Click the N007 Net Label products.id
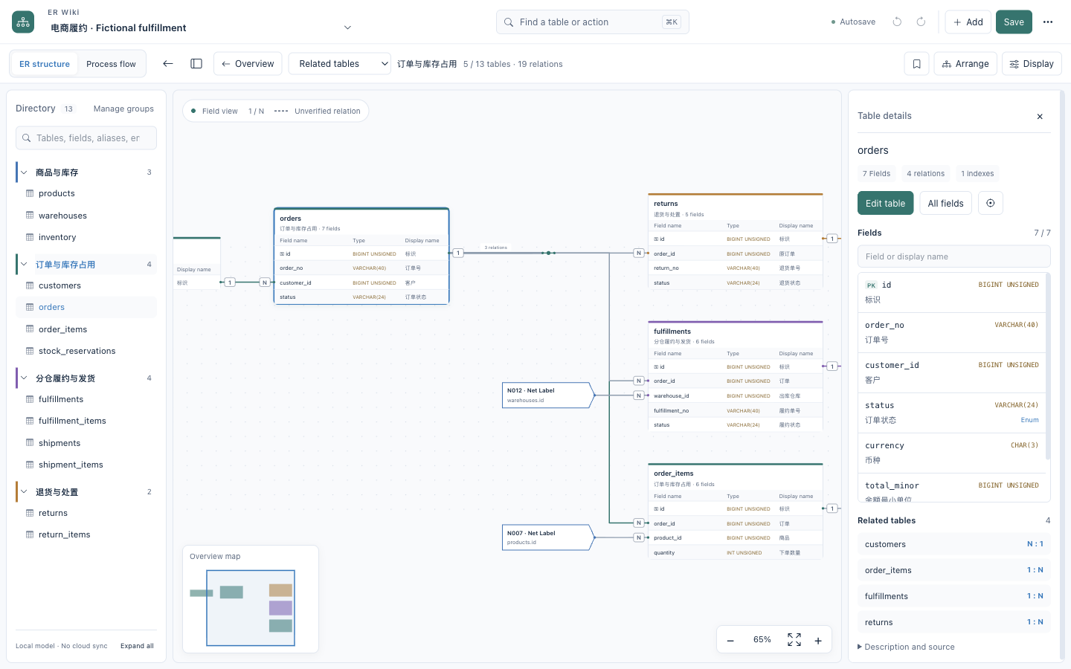 [547, 538]
